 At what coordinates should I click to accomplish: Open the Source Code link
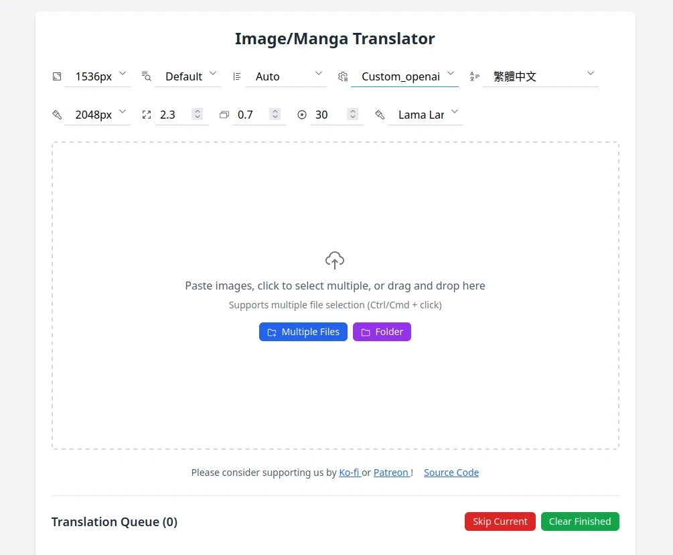(451, 473)
